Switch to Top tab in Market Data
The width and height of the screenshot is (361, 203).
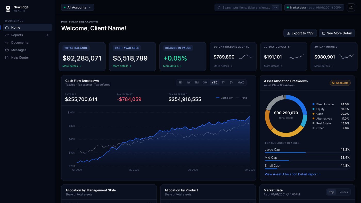pyautogui.click(x=332, y=192)
